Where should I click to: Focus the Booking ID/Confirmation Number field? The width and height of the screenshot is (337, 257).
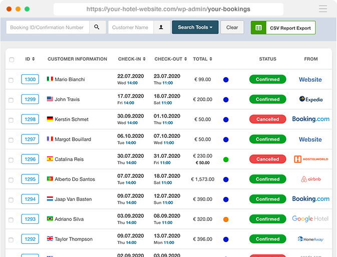tap(48, 28)
